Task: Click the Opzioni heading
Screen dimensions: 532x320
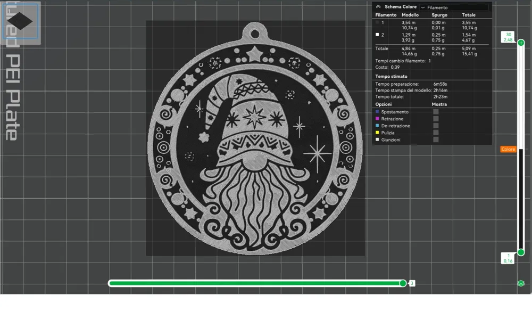Action: (384, 104)
